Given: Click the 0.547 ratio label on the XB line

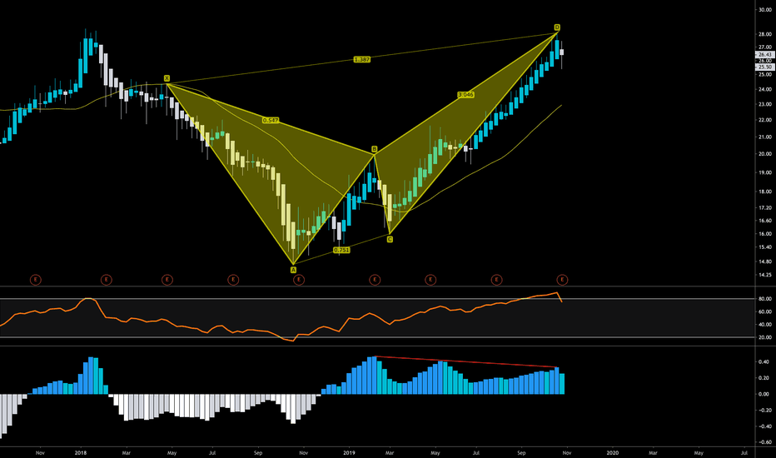Looking at the screenshot, I should pos(271,120).
